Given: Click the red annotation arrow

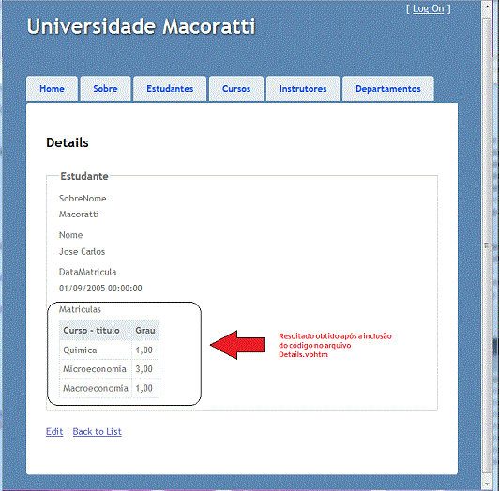Looking at the screenshot, I should point(237,345).
